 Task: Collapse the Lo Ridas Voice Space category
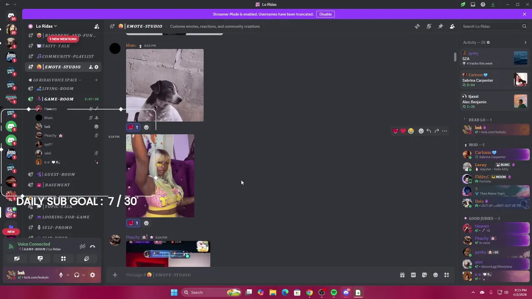57,80
